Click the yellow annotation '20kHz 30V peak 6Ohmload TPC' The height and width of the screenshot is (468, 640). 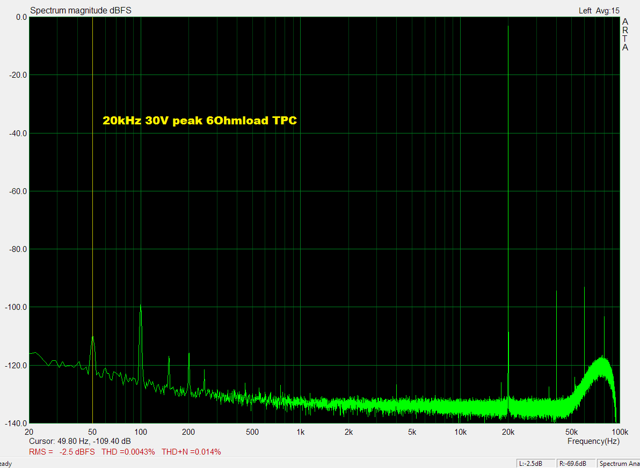[200, 121]
